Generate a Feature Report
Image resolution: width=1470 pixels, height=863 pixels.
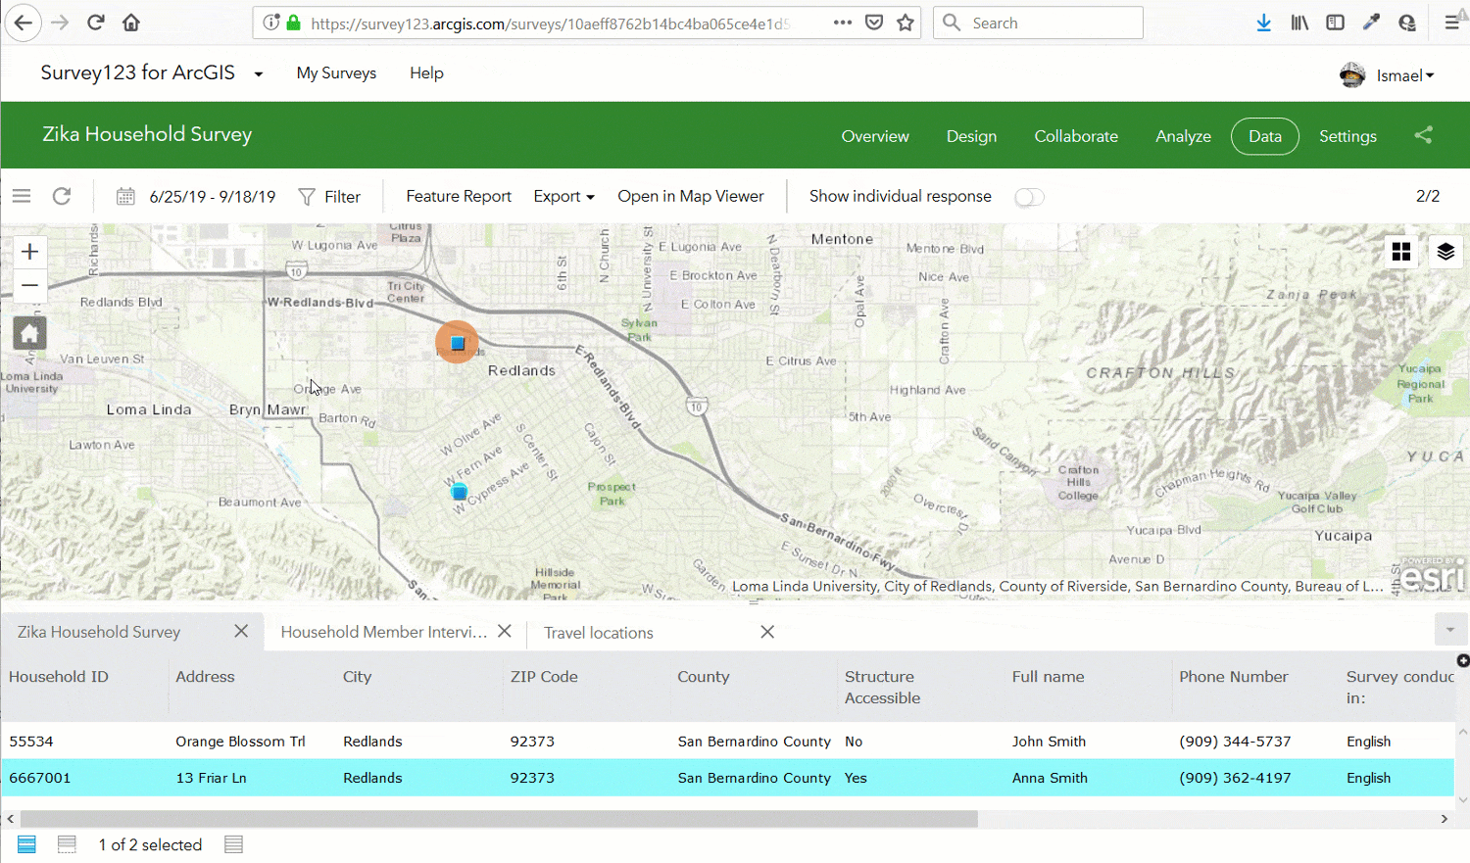459,196
